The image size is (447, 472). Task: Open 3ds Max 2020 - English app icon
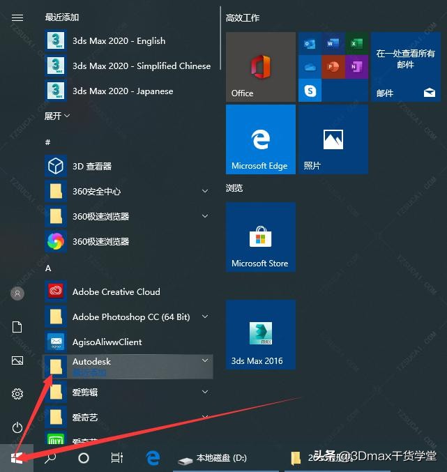point(56,40)
